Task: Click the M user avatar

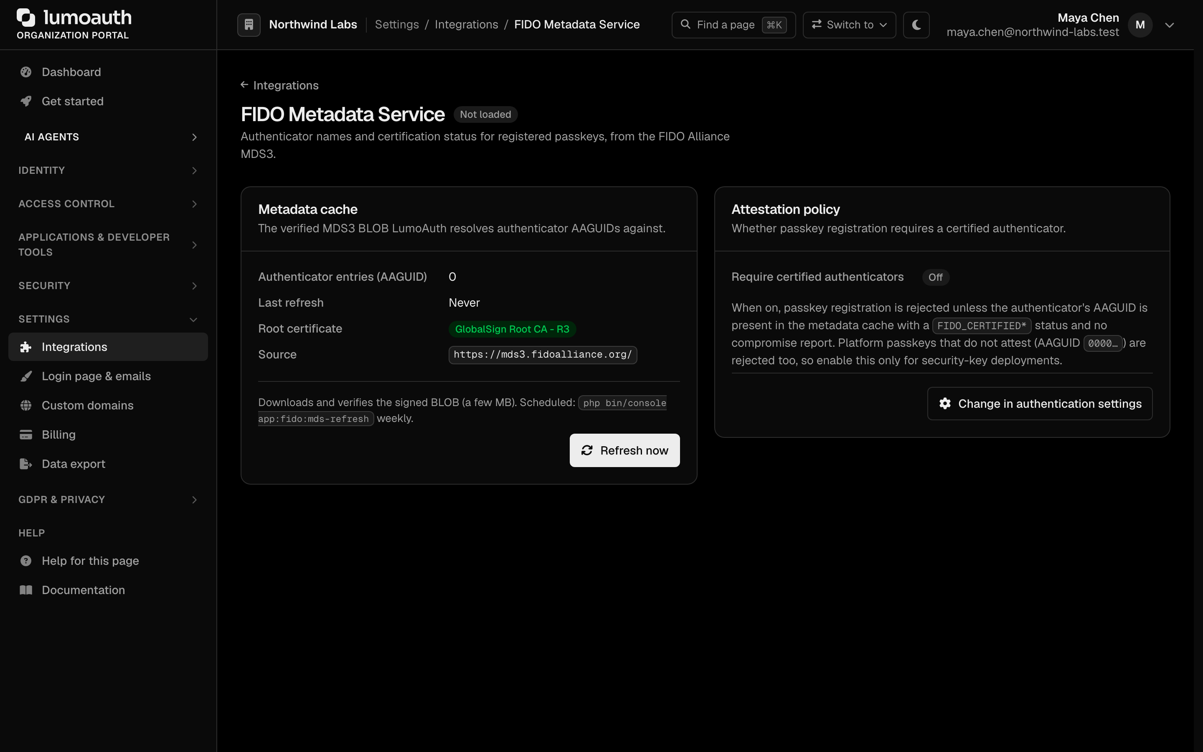Action: click(1140, 25)
